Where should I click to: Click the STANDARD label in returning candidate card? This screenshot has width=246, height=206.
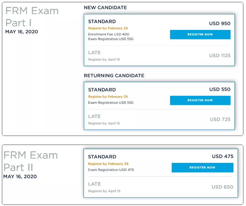coord(102,90)
